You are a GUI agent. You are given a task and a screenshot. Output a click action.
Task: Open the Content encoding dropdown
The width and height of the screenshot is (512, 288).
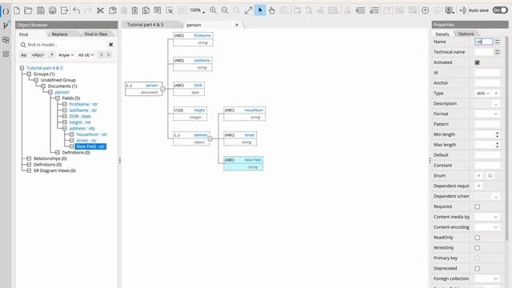tap(487, 227)
